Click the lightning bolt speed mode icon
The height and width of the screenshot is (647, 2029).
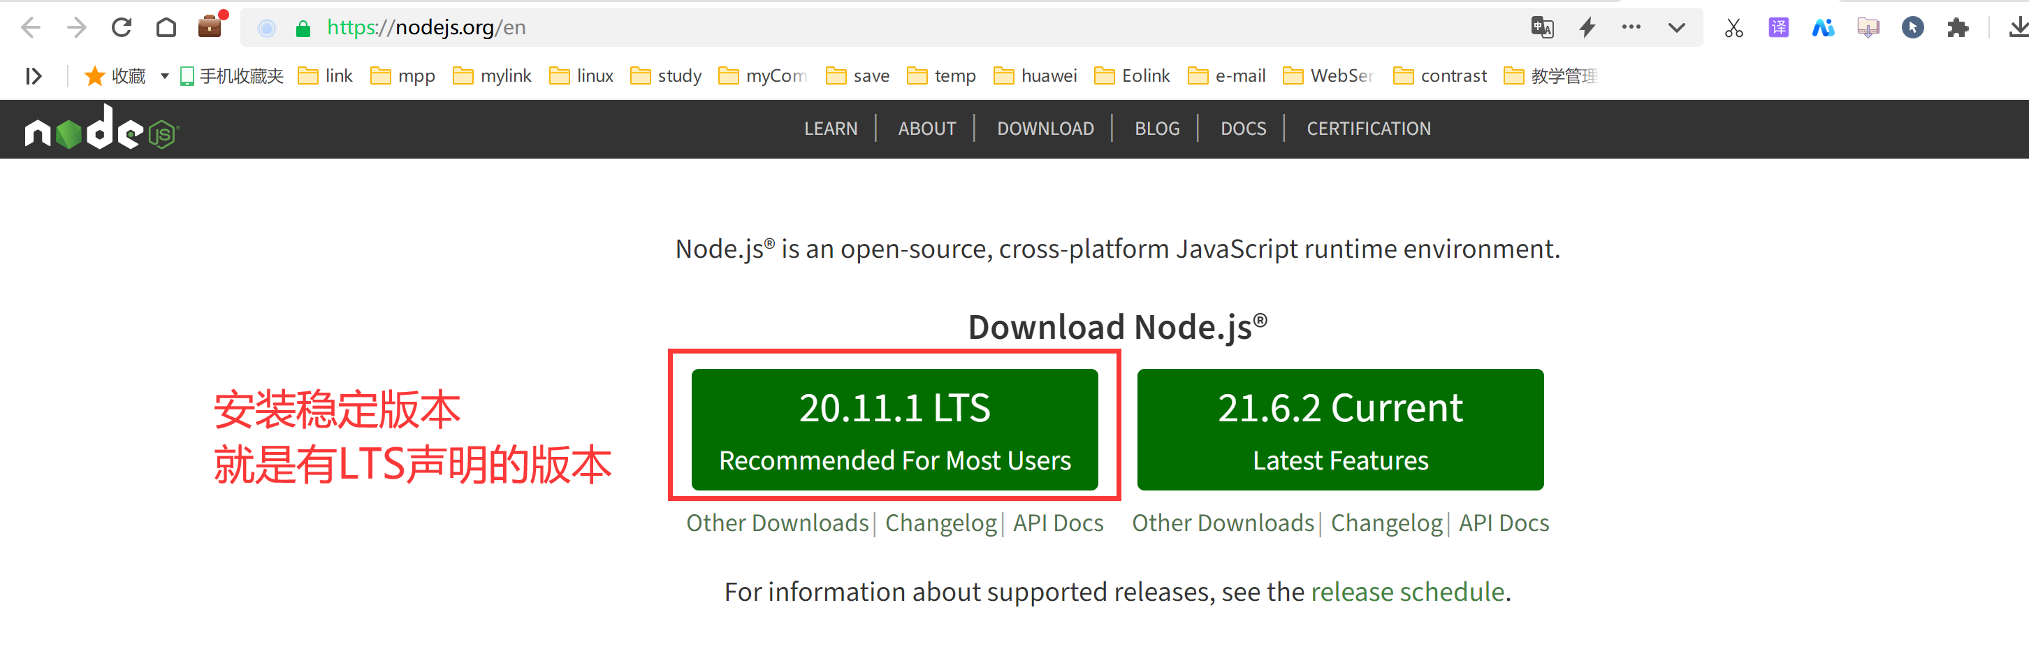[1587, 27]
